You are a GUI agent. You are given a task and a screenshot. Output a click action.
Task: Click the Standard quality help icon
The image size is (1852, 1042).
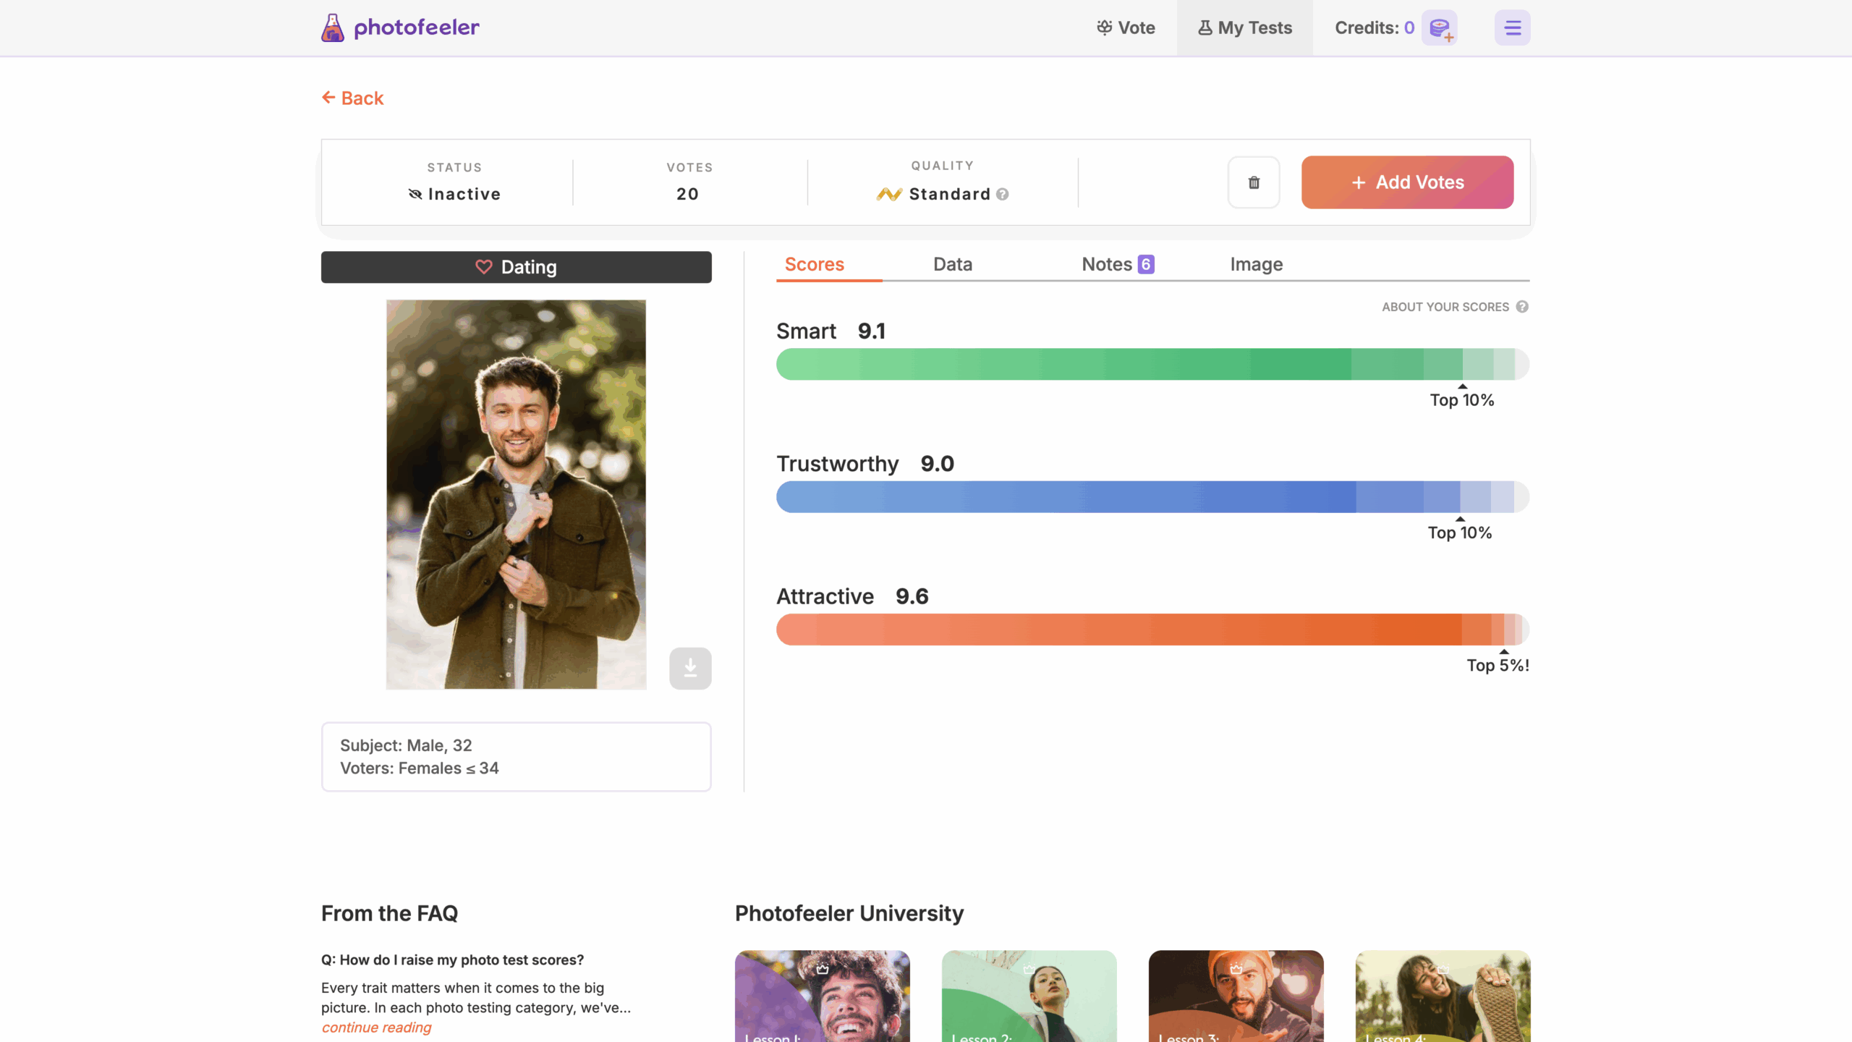1002,194
